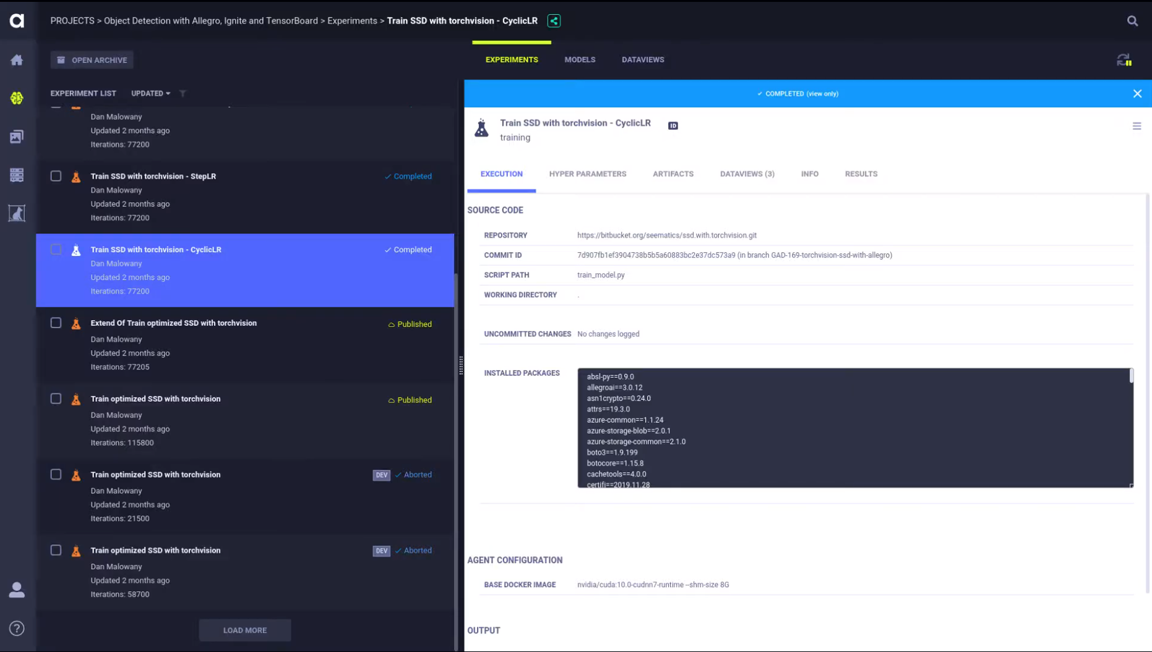
Task: Click the large flask icon in details header
Action: pyautogui.click(x=481, y=128)
